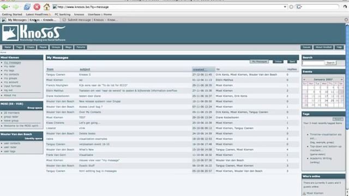Click the Help navigation button
The width and height of the screenshot is (349, 196).
pos(339,47)
